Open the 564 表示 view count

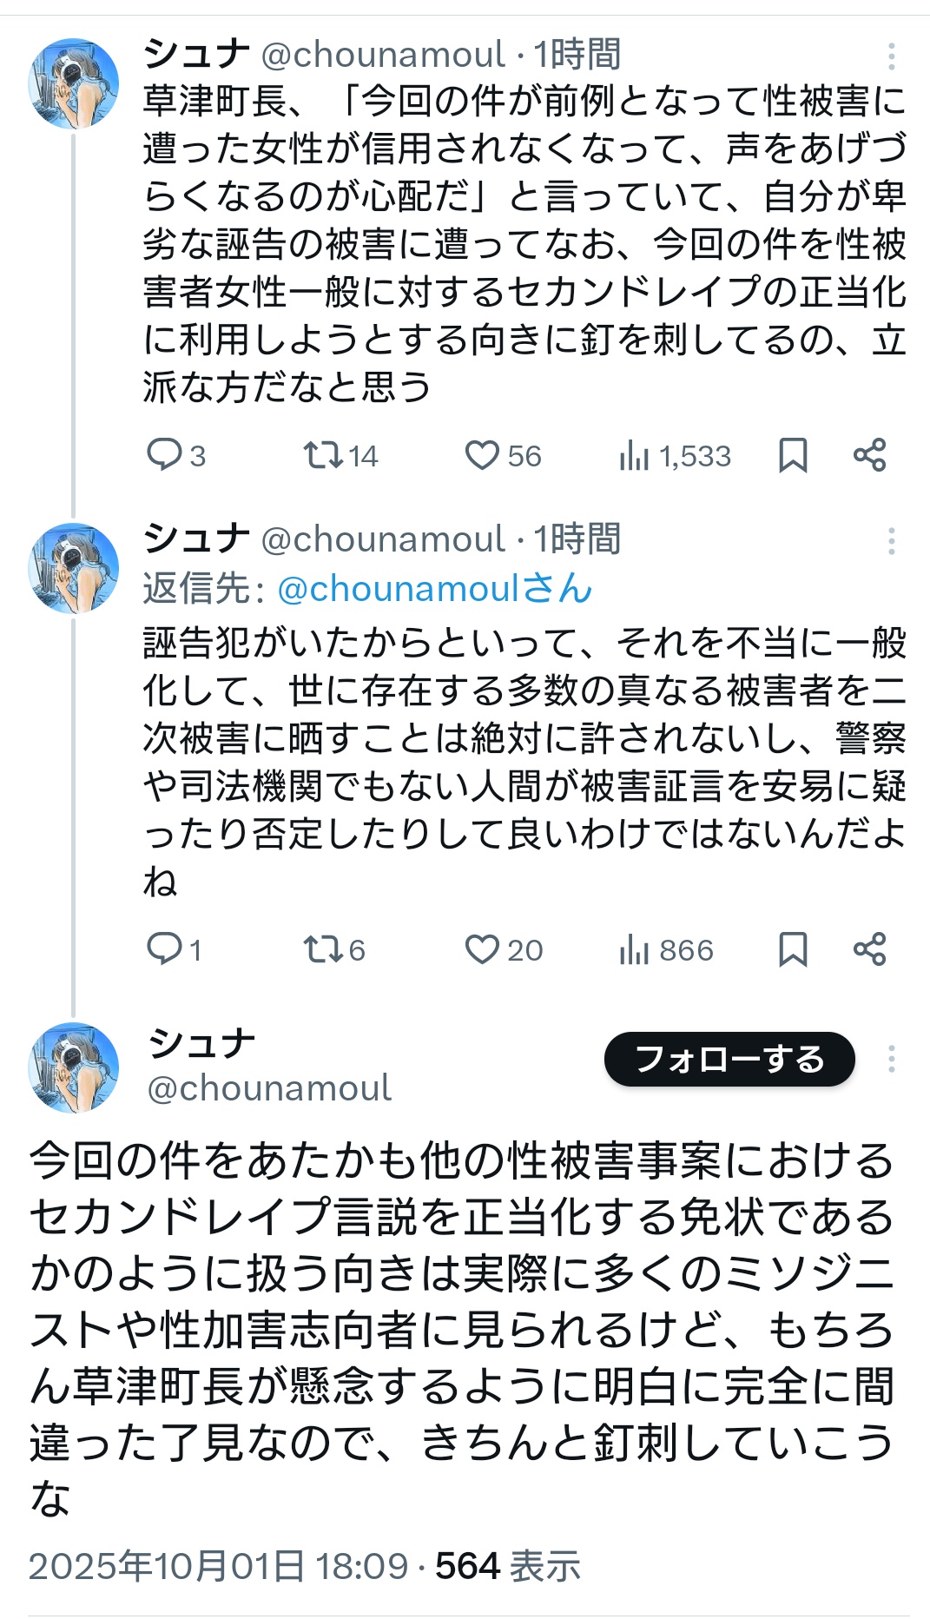point(507,1566)
